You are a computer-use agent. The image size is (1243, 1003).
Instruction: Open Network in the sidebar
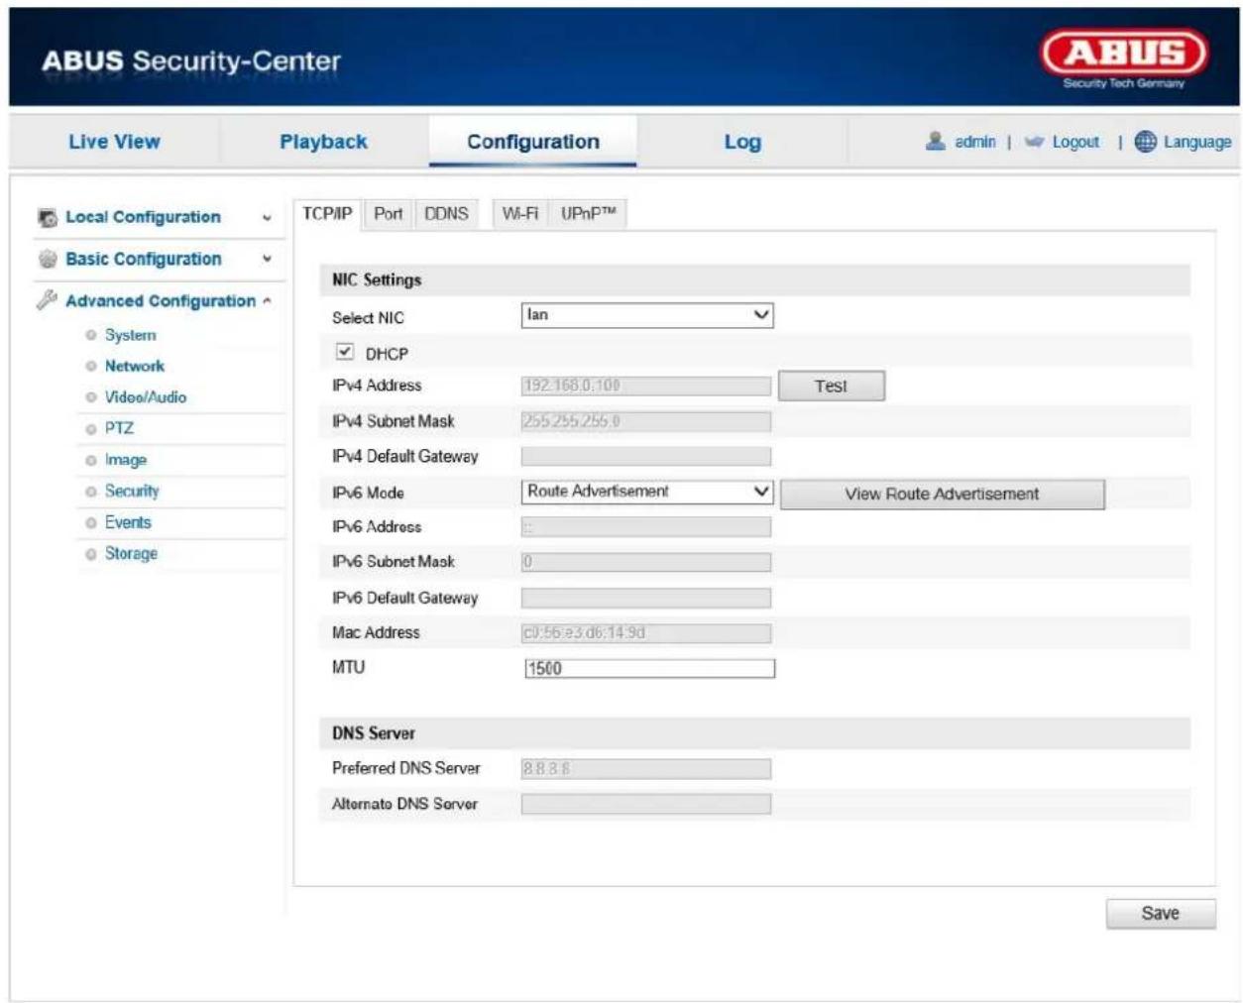pos(135,366)
